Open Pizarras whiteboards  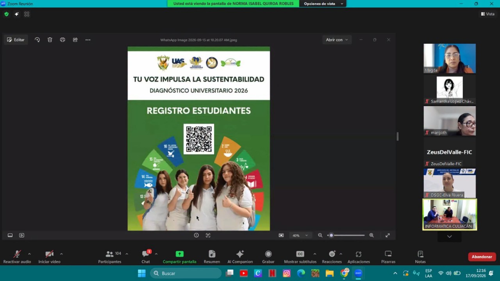tap(388, 257)
